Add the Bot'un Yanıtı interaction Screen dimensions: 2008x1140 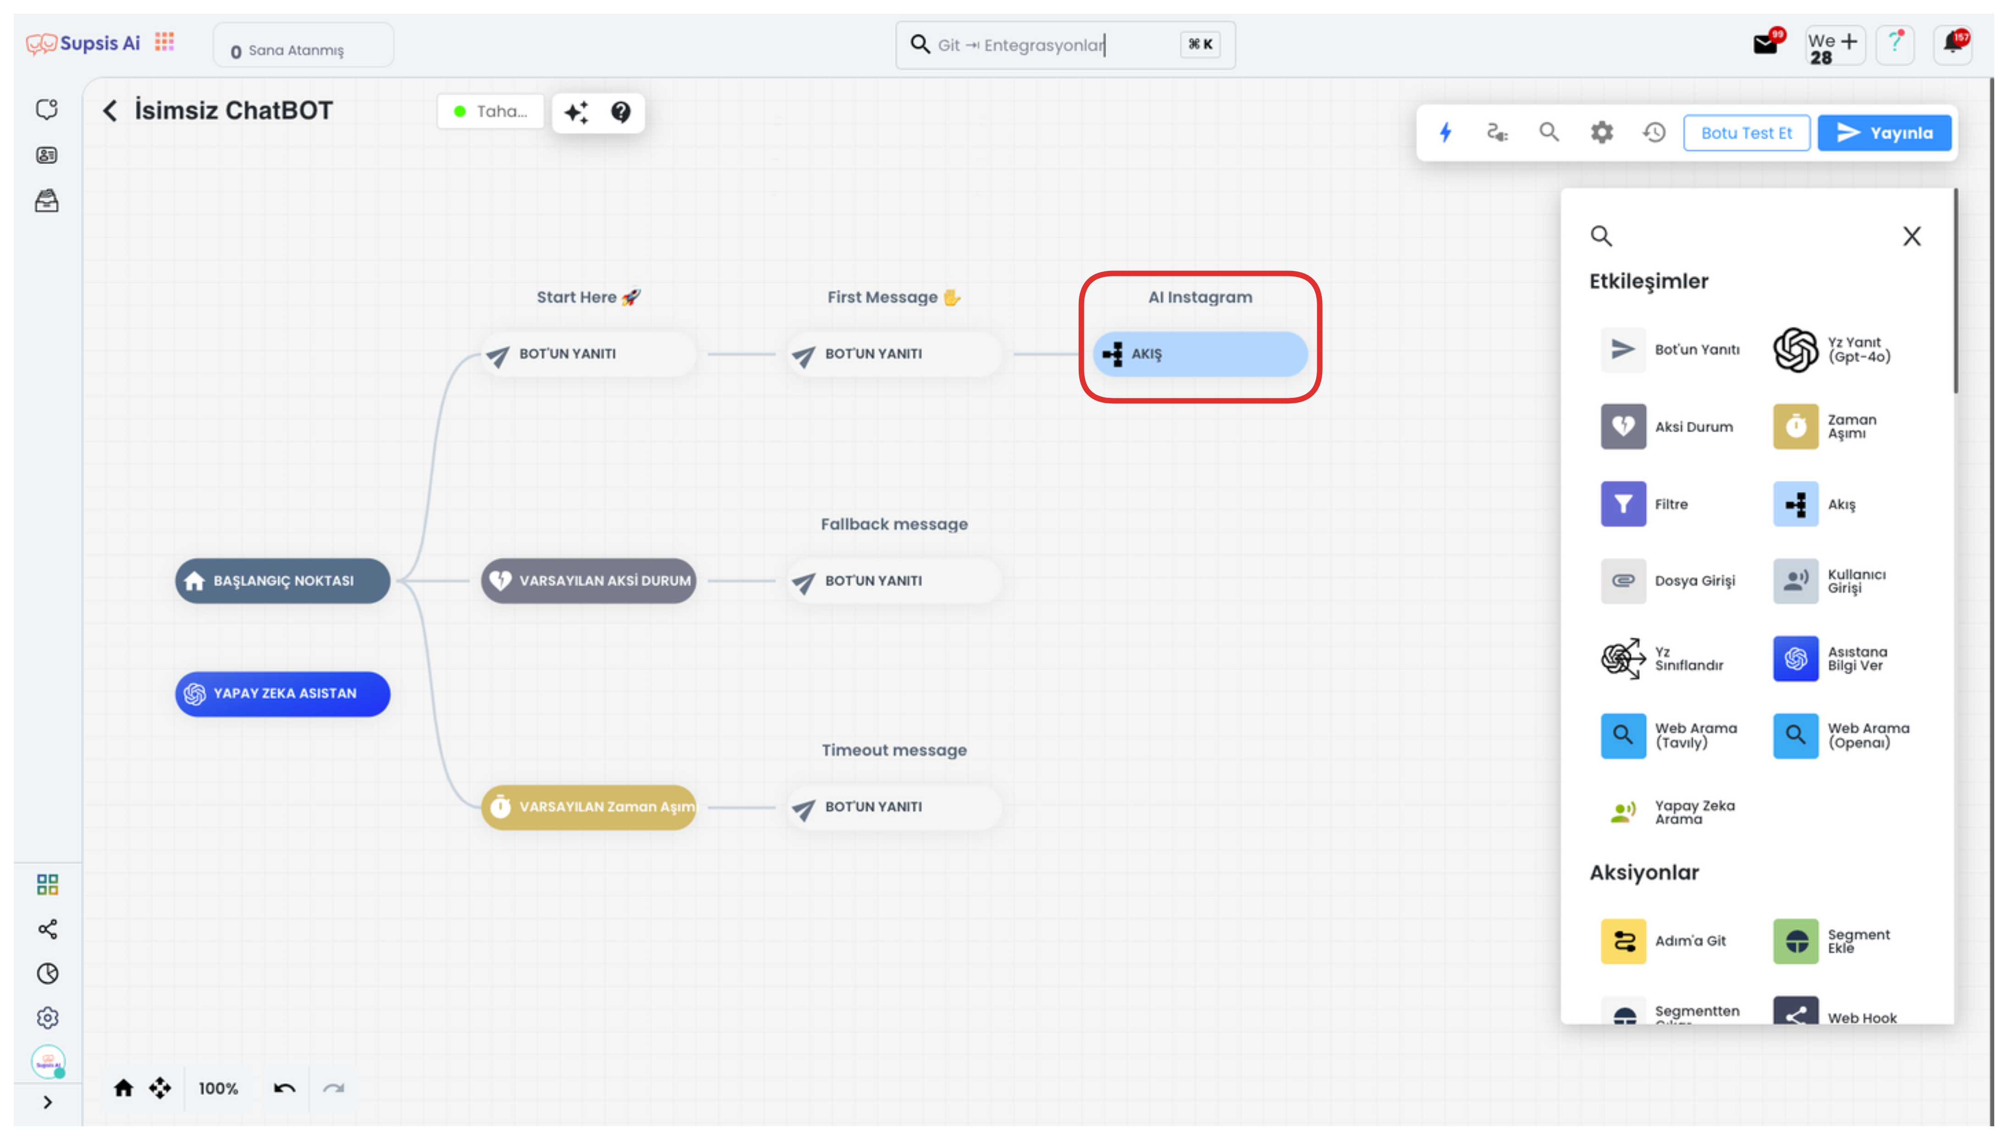[1671, 349]
